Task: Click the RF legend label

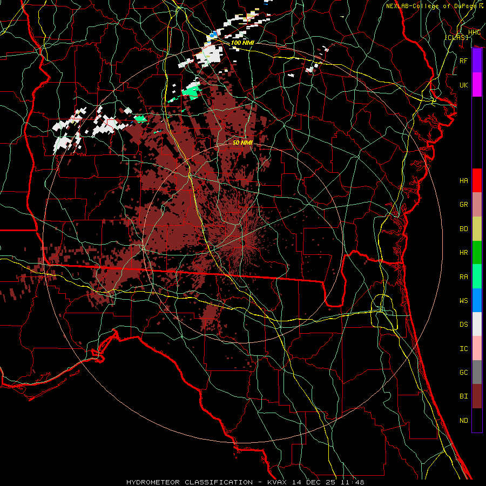Action: click(x=463, y=60)
